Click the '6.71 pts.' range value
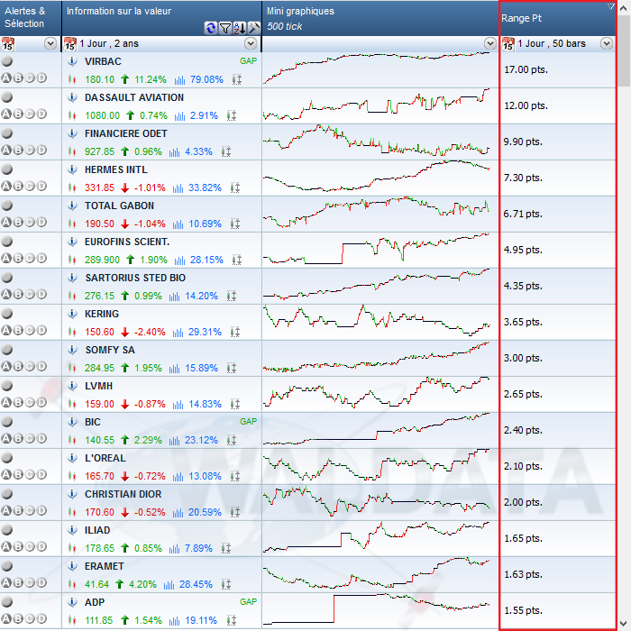631x631 pixels. tap(523, 214)
